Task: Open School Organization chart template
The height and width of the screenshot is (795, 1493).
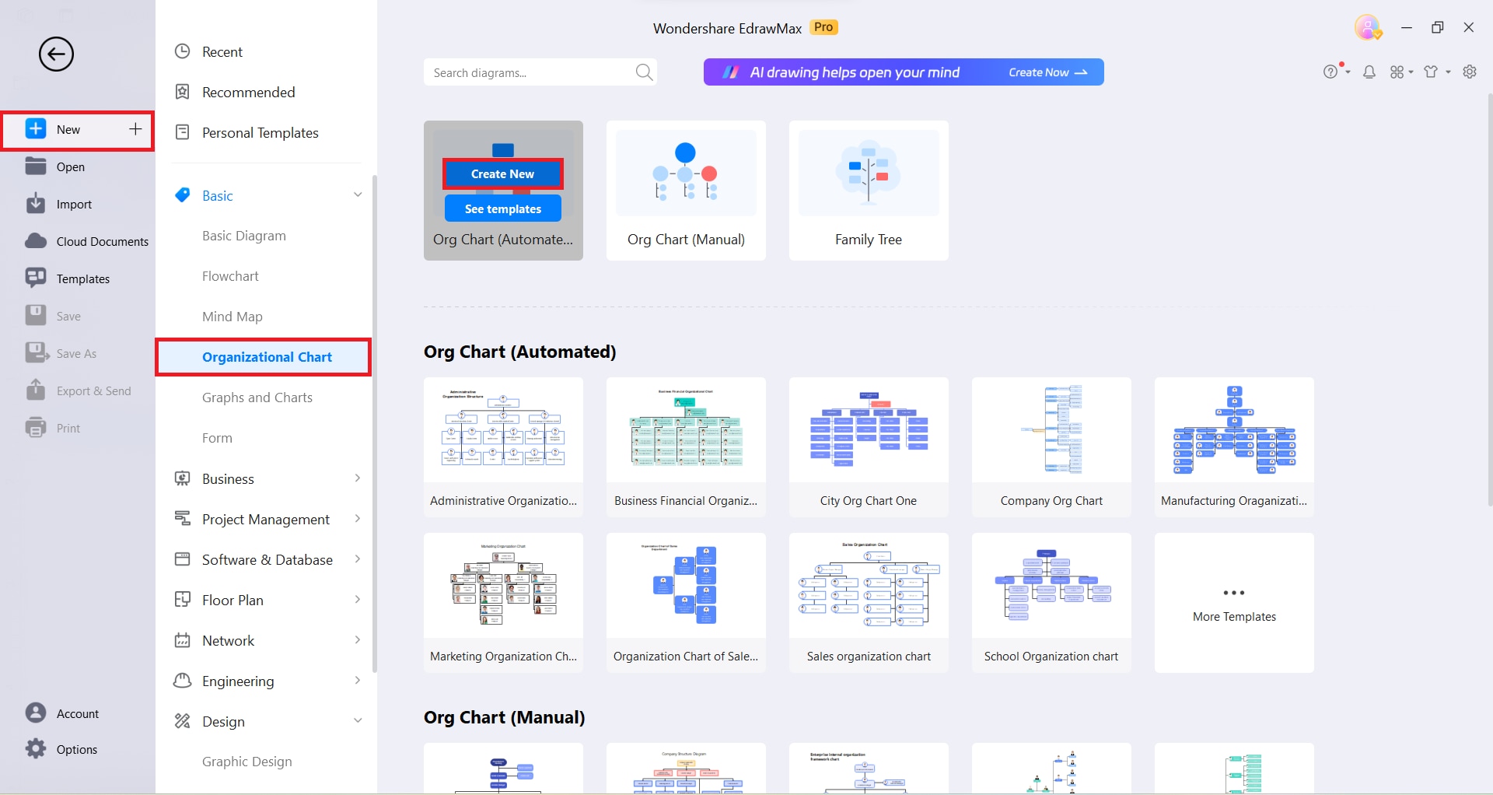Action: [x=1051, y=603]
